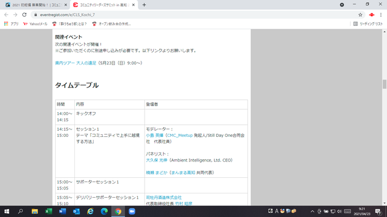Toggle the IME input mode A indicator

[276, 211]
